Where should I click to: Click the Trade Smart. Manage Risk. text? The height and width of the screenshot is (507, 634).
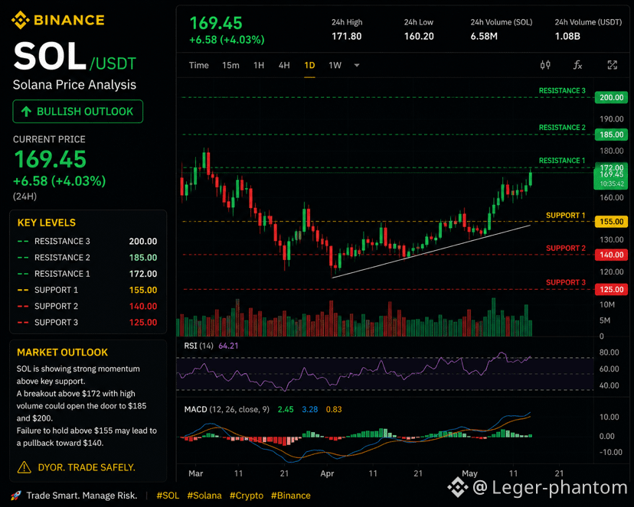tap(82, 496)
